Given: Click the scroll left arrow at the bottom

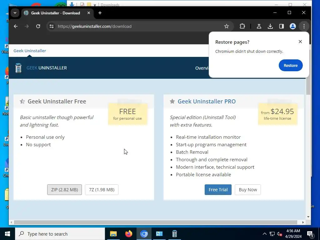Looking at the screenshot, I should click(11, 222).
